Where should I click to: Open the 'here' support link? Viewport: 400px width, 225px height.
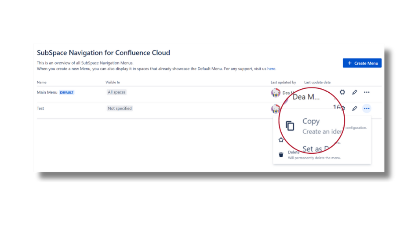pyautogui.click(x=271, y=69)
